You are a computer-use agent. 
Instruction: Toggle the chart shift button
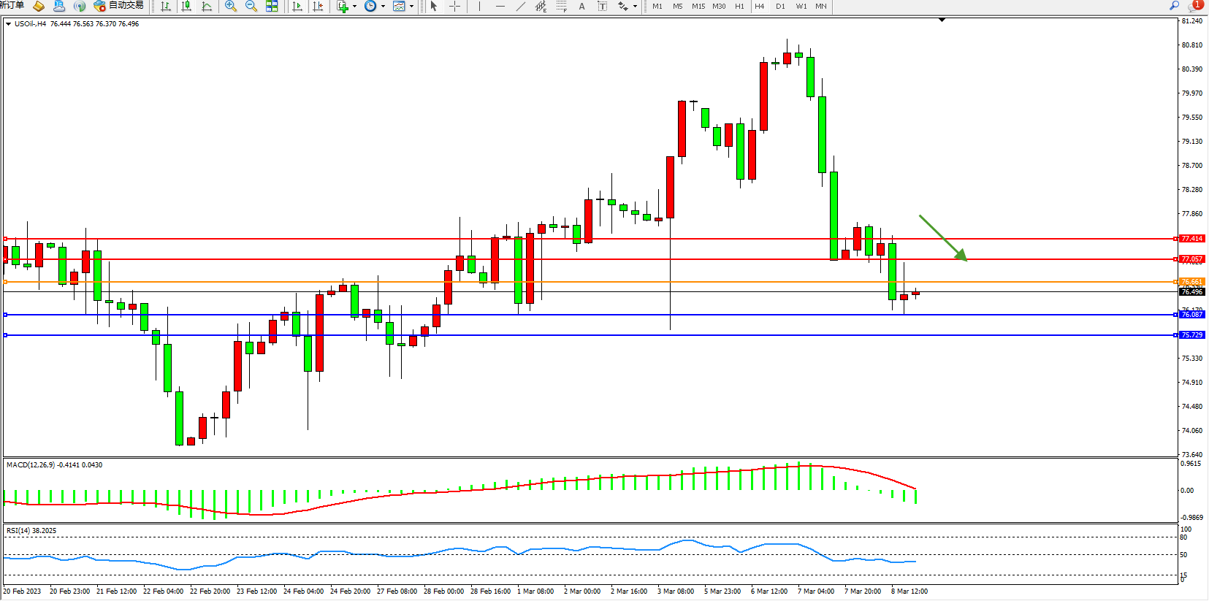click(x=318, y=7)
